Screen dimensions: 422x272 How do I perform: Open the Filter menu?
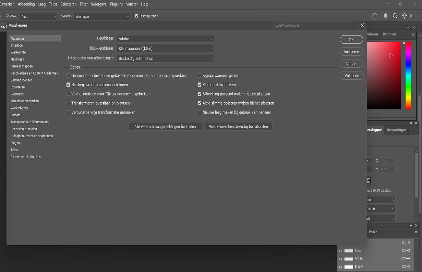coord(84,4)
